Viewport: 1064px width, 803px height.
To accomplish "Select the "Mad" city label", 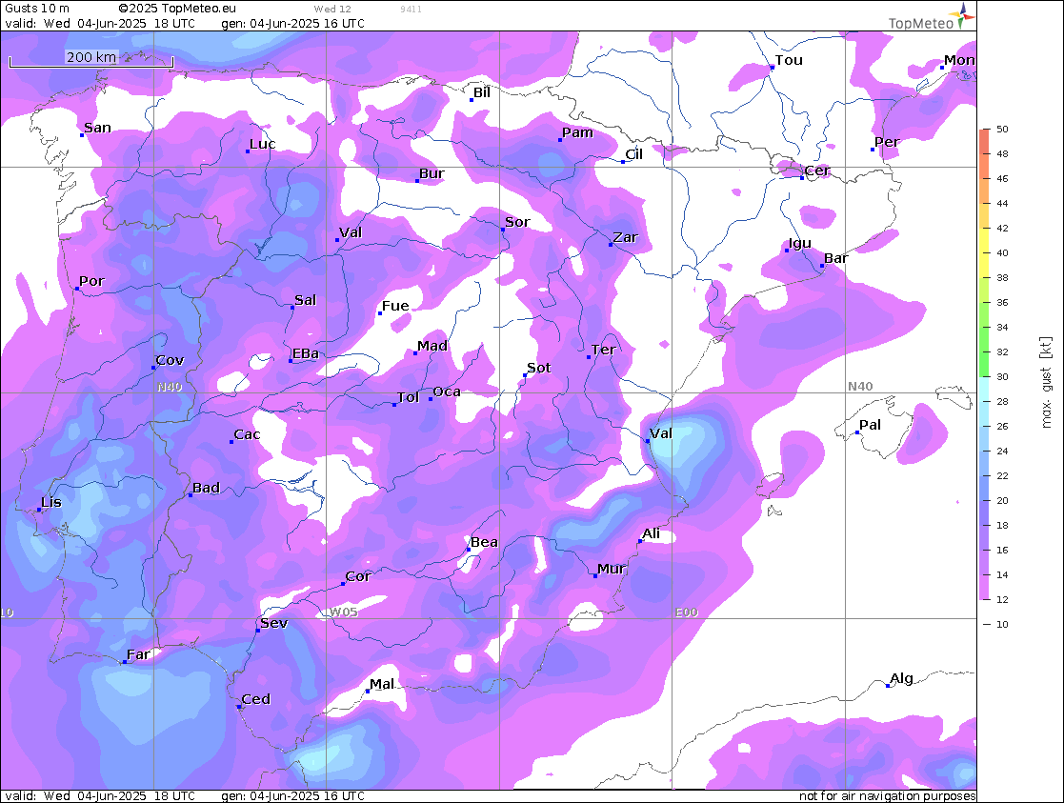I will [x=432, y=346].
